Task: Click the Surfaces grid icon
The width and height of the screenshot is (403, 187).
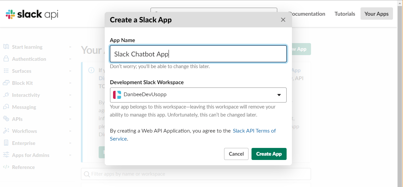Action: coord(6,71)
